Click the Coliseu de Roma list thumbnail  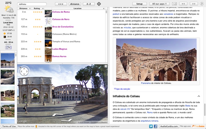48,14
